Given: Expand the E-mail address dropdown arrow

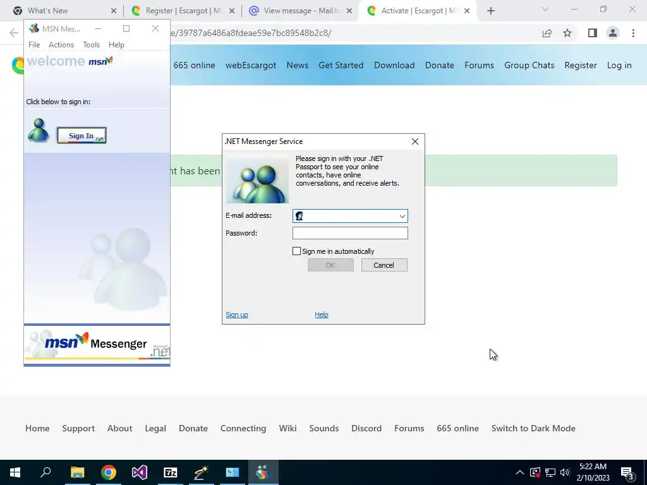Looking at the screenshot, I should (x=402, y=216).
